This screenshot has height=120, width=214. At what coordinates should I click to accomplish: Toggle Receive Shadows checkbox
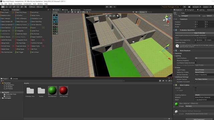click(196, 61)
